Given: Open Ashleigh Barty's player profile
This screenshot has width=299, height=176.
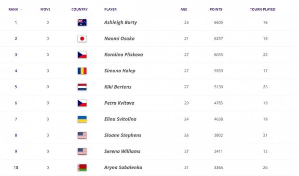Looking at the screenshot, I should [121, 23].
